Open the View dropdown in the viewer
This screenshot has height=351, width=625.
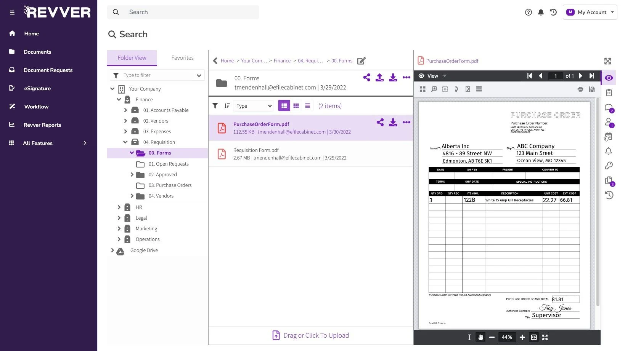point(432,76)
